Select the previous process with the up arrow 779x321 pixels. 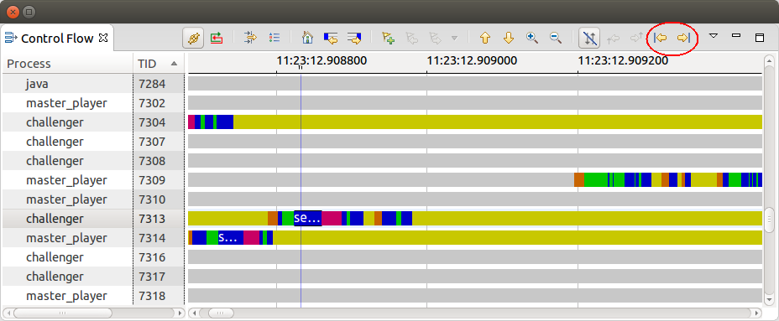tap(485, 38)
